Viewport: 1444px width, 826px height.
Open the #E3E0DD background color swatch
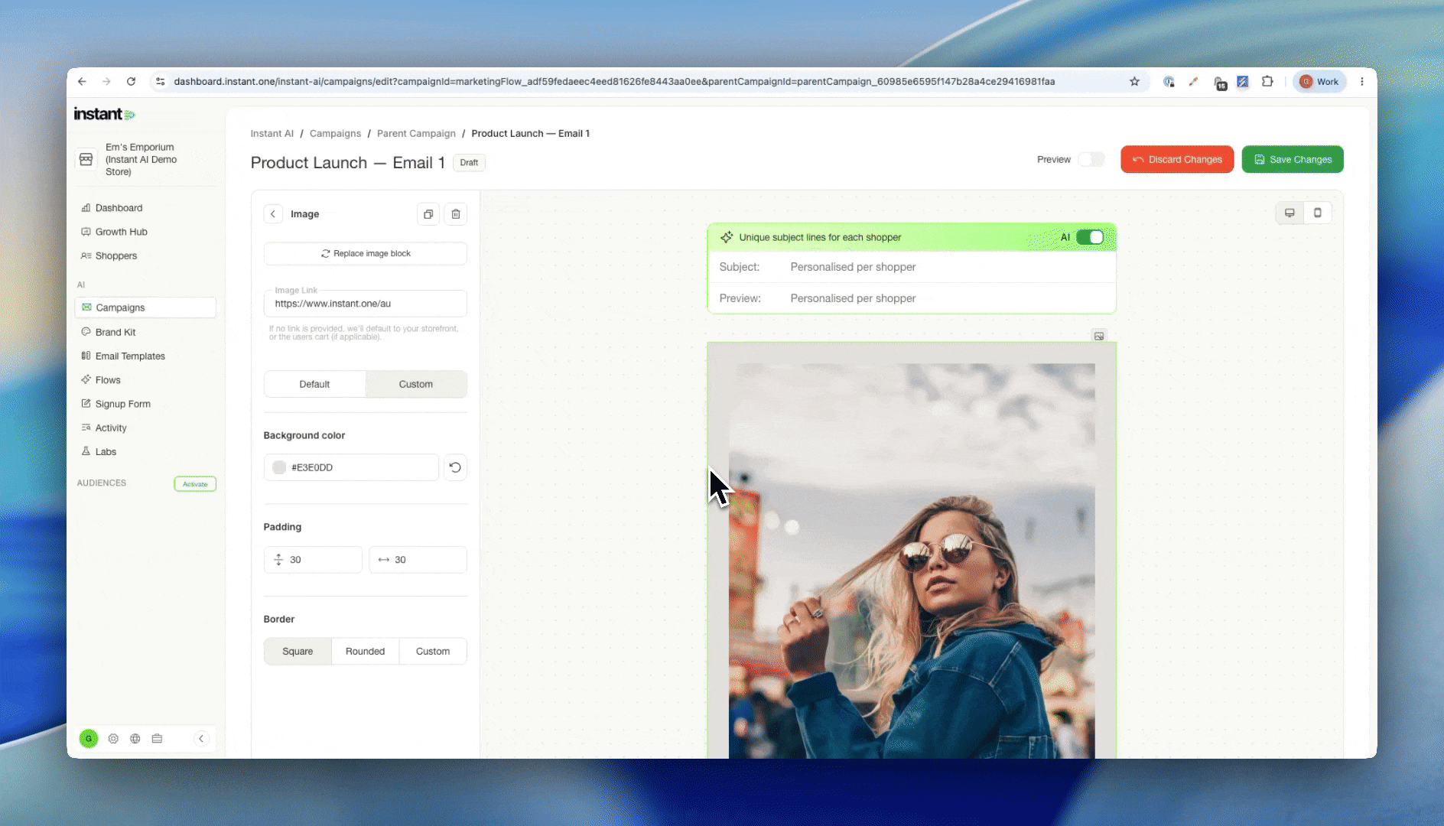coord(279,467)
